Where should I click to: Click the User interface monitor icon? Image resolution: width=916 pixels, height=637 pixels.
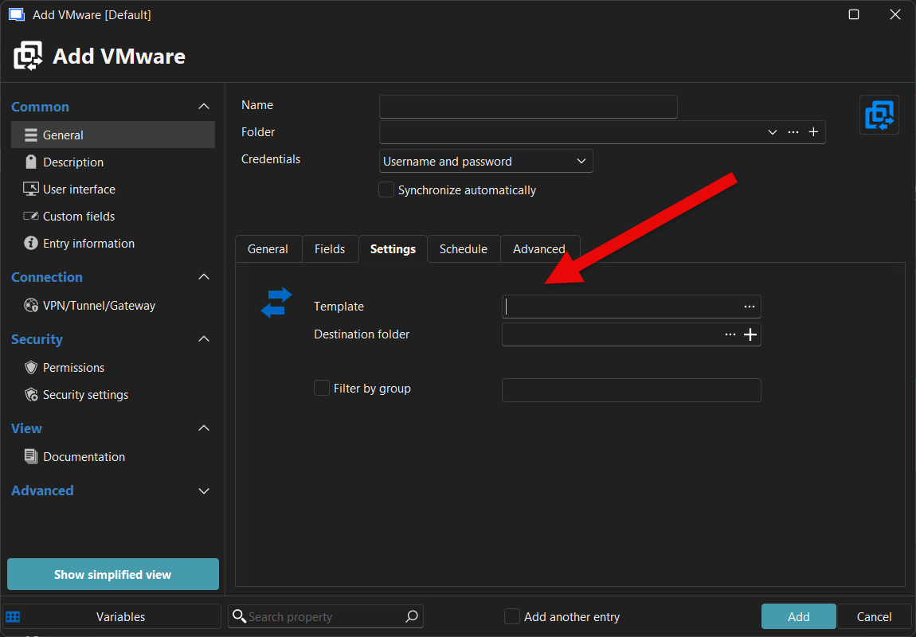coord(31,190)
